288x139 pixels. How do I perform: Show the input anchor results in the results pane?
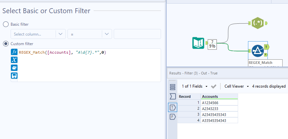click(x=172, y=96)
